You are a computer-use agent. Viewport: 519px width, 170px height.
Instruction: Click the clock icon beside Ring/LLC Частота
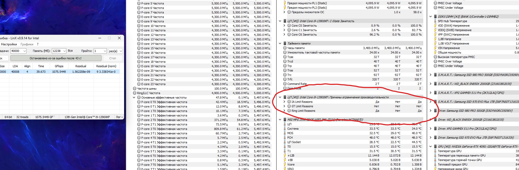[x=135, y=93]
